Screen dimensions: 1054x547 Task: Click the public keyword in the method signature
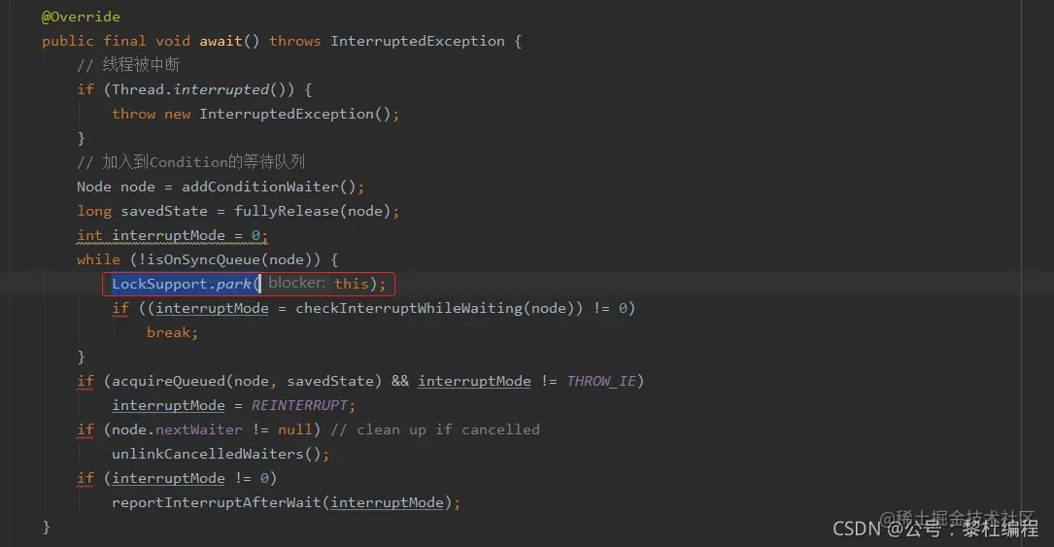68,41
